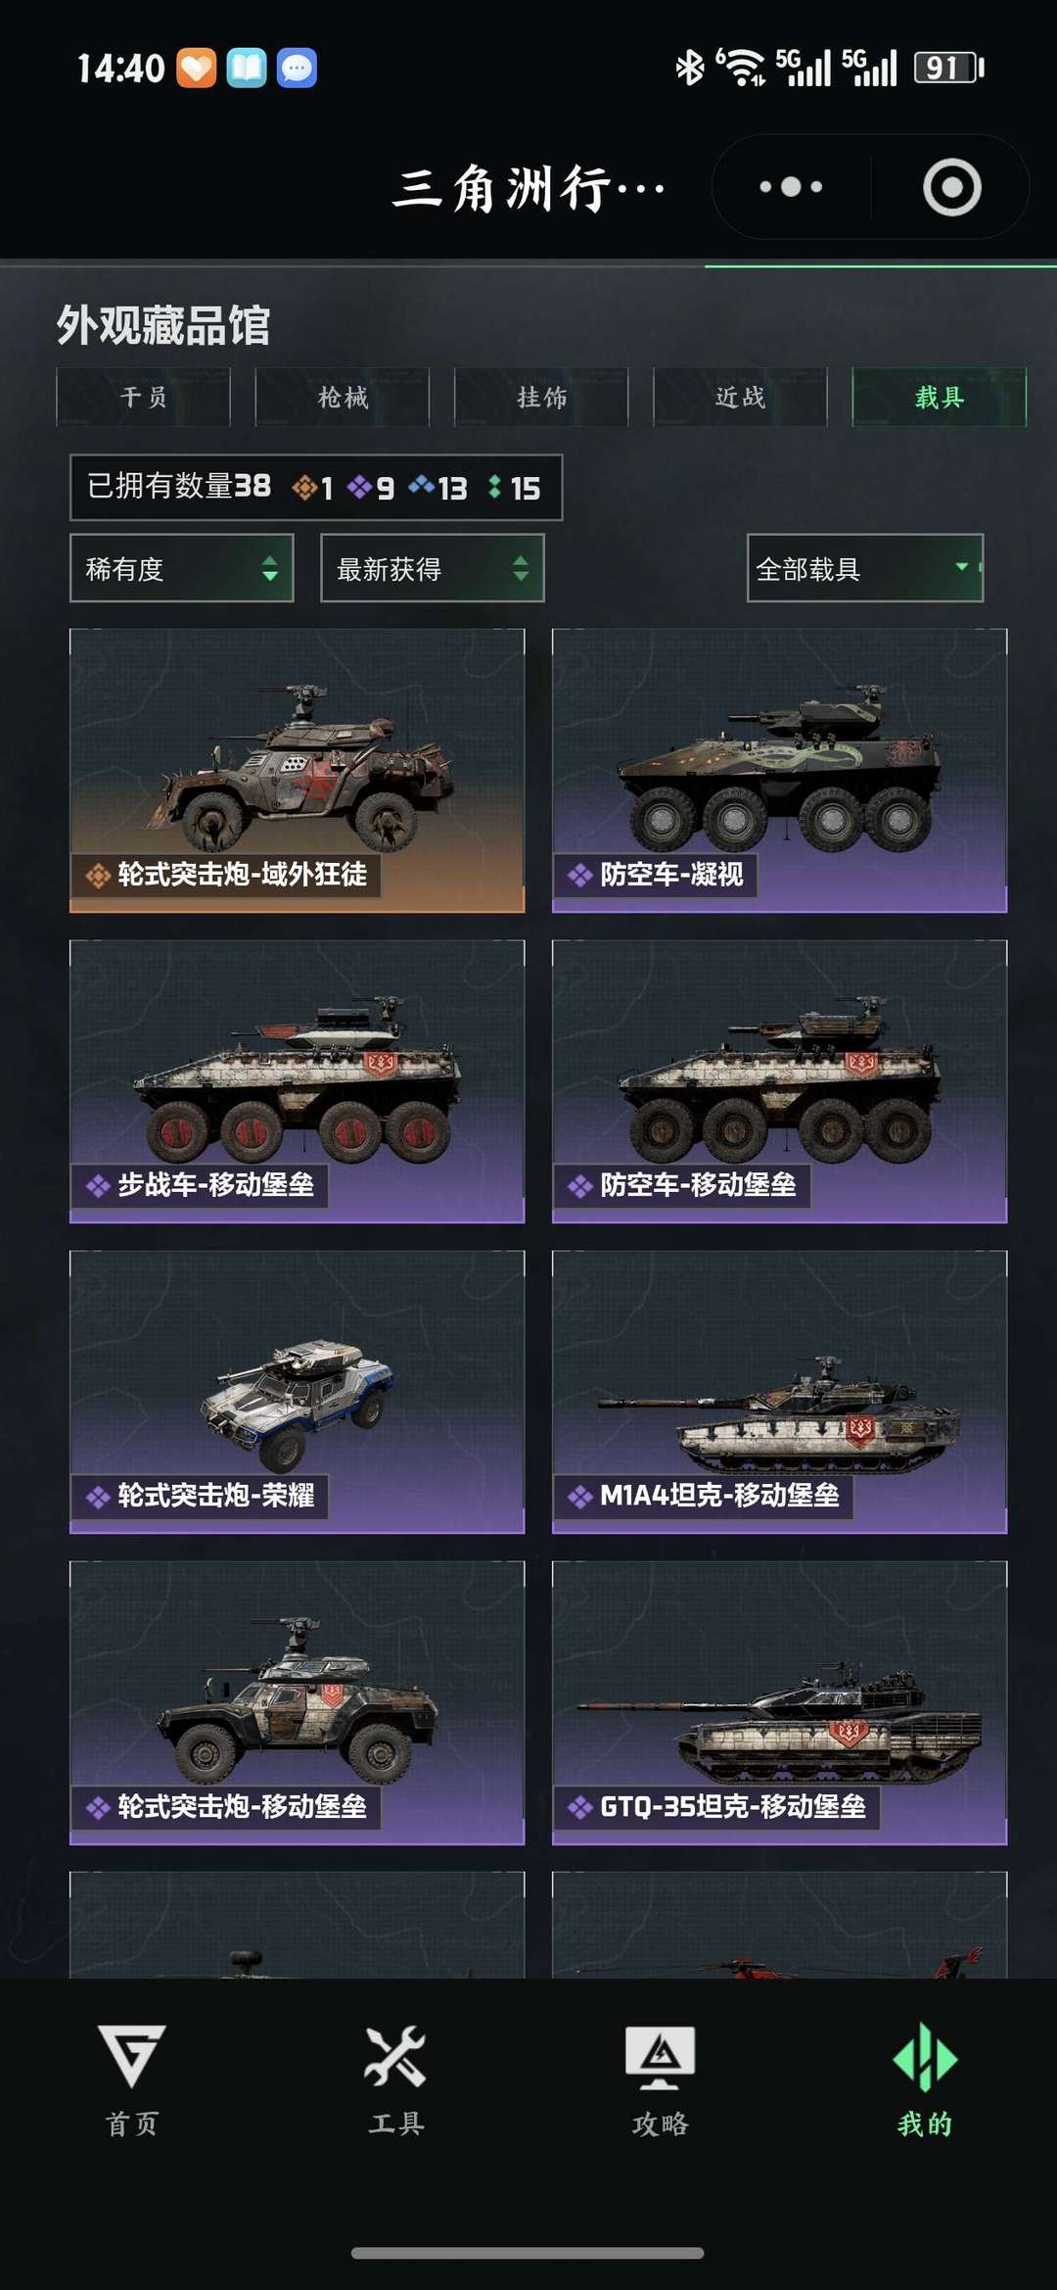
Task: Open the 全部载具 filter dropdown
Action: (x=865, y=568)
